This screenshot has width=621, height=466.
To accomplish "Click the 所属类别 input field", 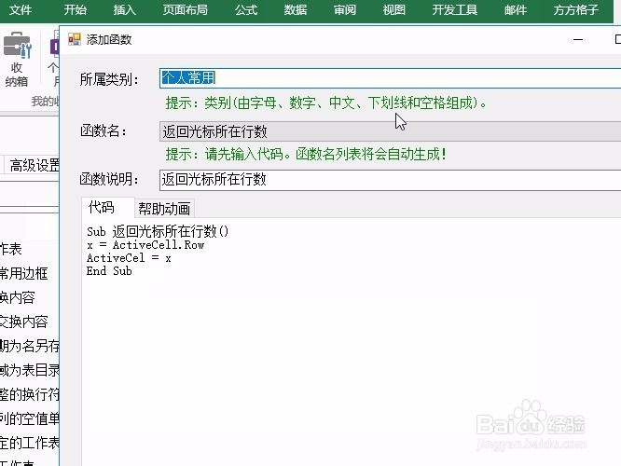I will pos(390,78).
